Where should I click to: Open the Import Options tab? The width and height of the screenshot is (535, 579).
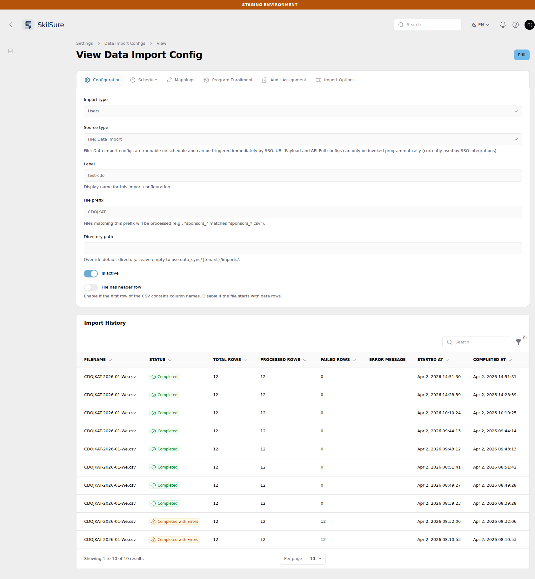(335, 80)
